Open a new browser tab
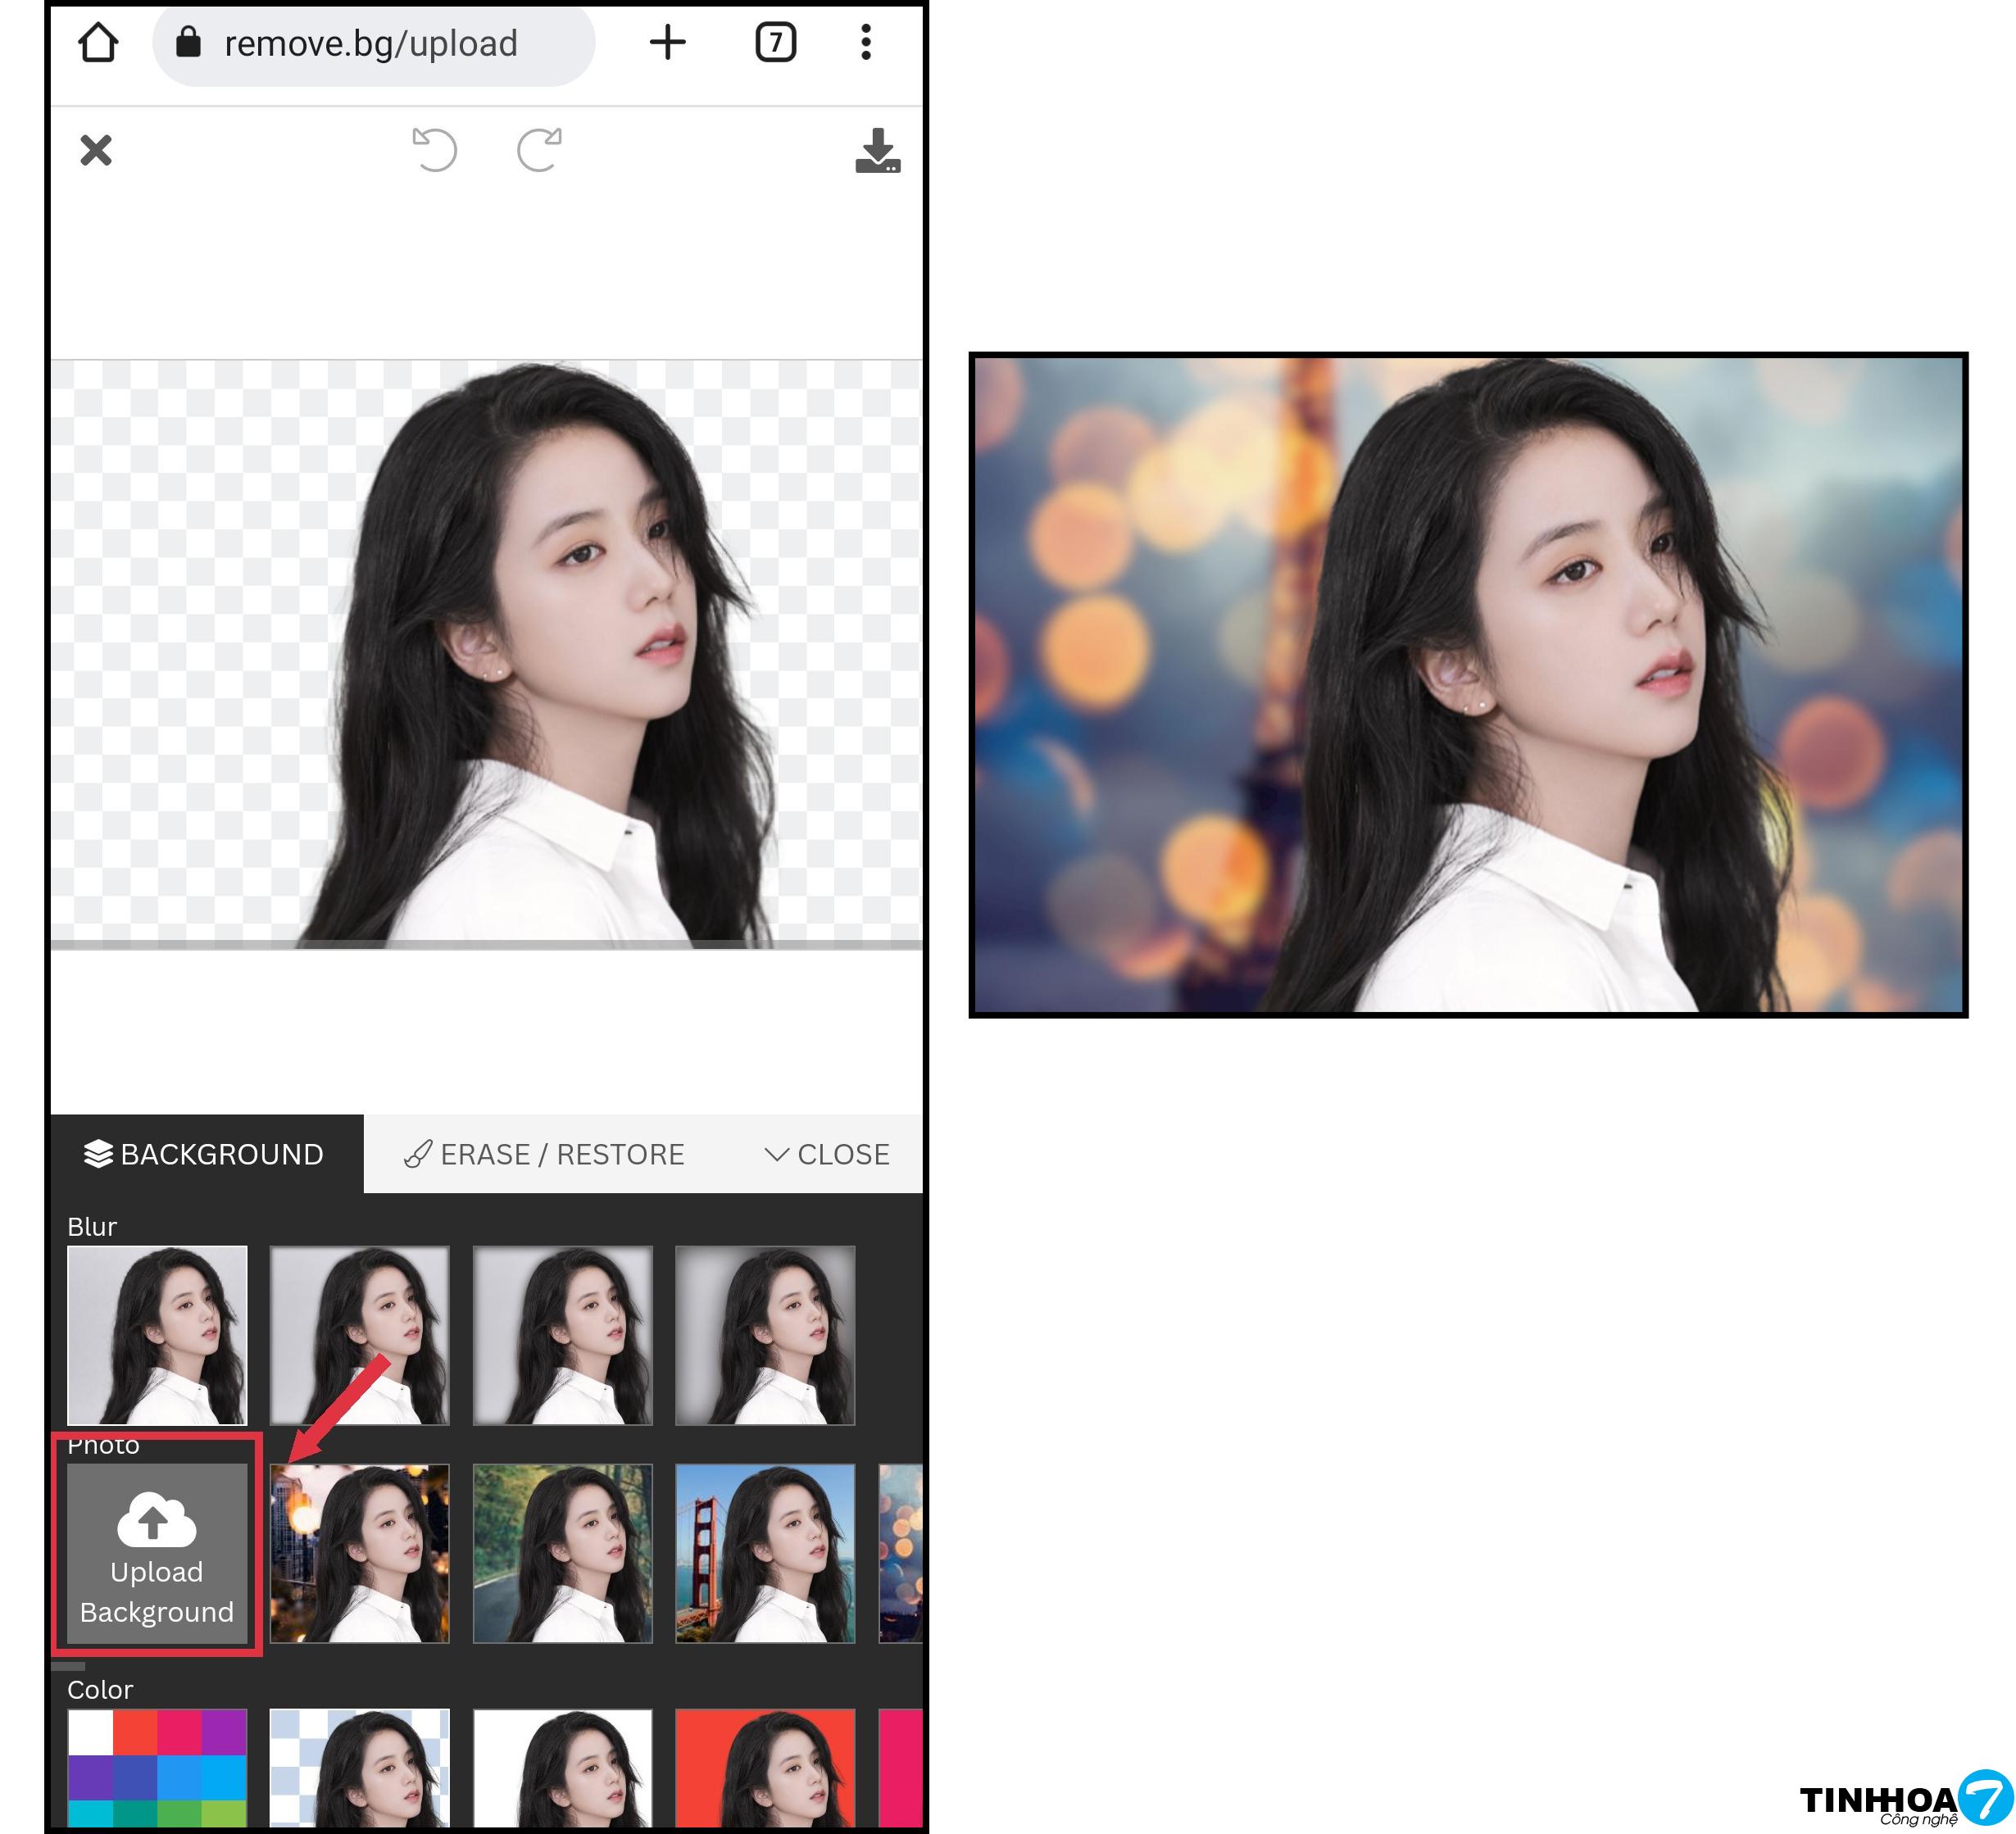Image resolution: width=2016 pixels, height=1834 pixels. pos(667,42)
